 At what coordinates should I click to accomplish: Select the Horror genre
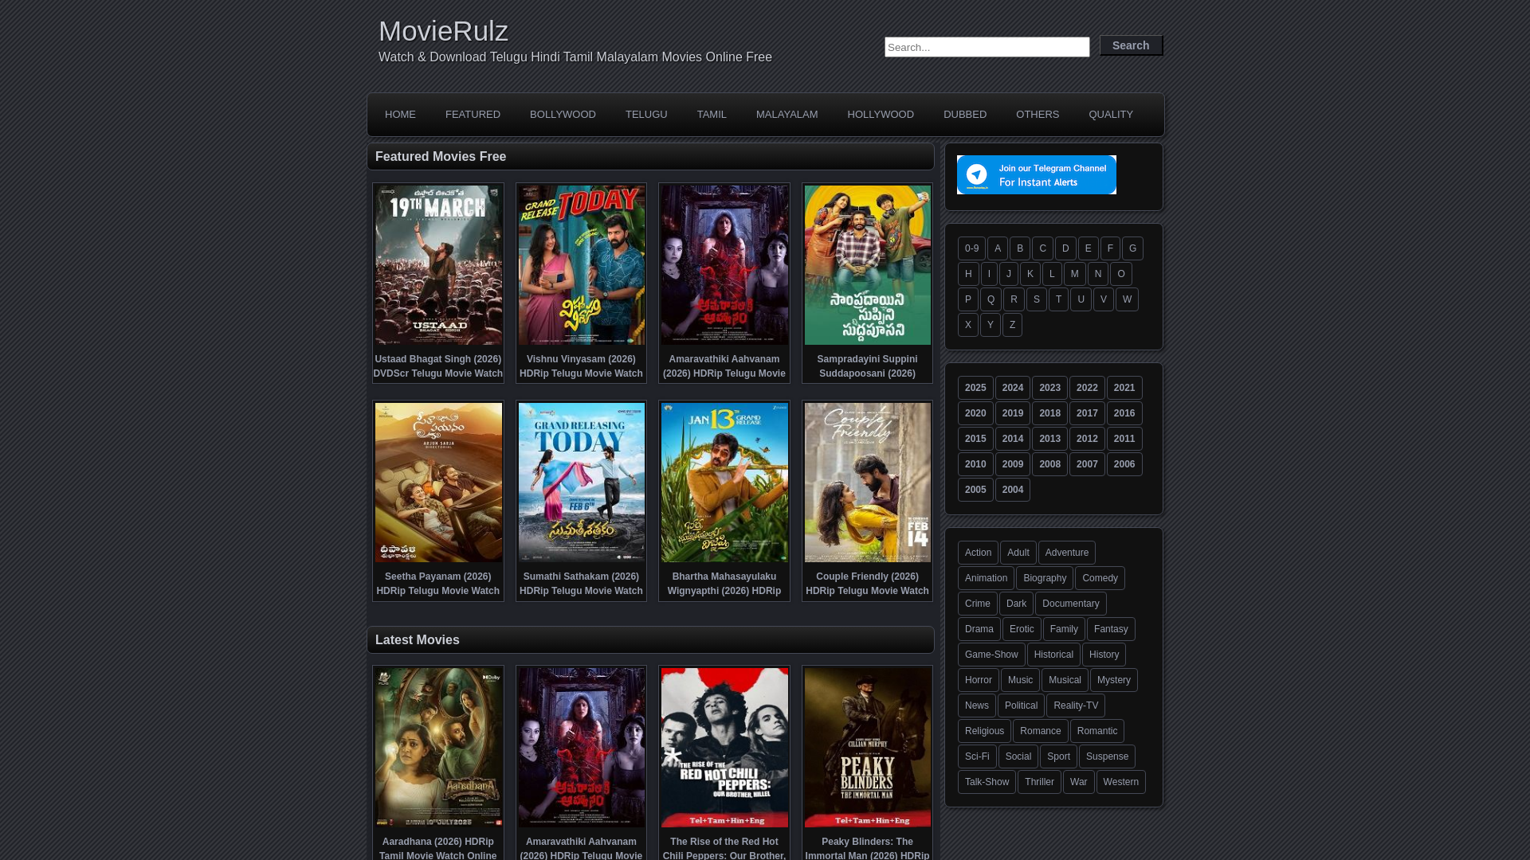pyautogui.click(x=978, y=680)
